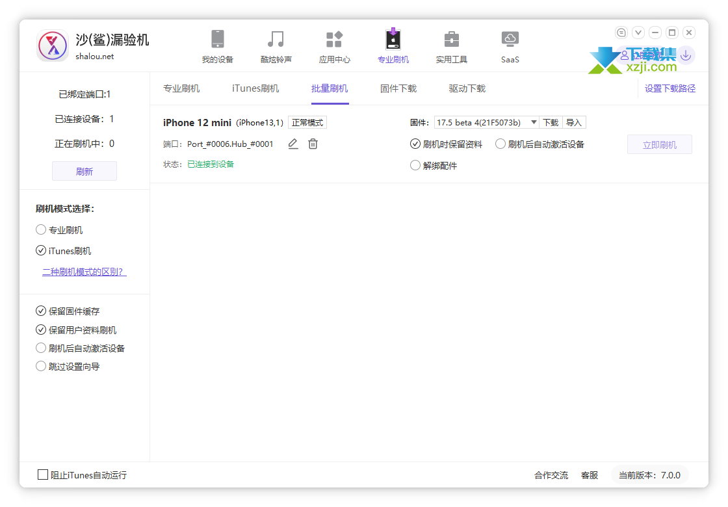
Task: Click port text Port_#0006.Hub_#0001
Action: (230, 144)
